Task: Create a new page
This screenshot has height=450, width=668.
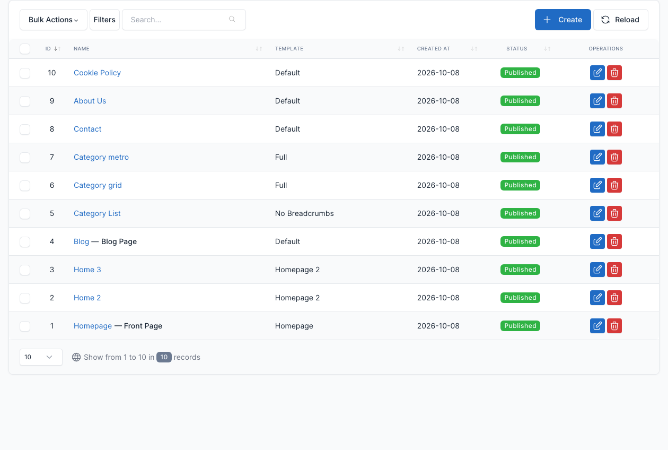Action: point(563,20)
